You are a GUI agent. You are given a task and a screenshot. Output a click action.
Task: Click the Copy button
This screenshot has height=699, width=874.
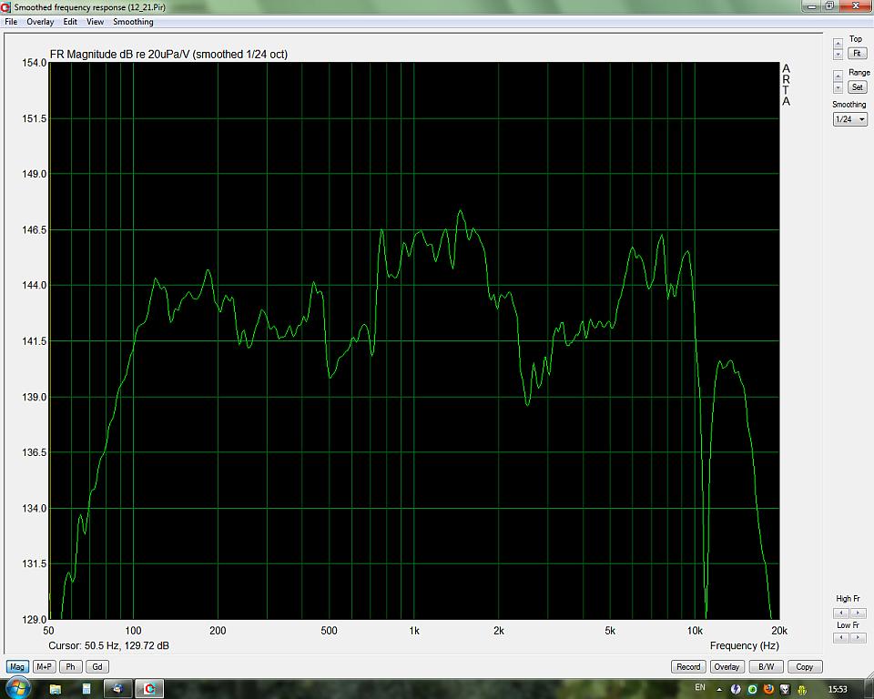tap(804, 666)
